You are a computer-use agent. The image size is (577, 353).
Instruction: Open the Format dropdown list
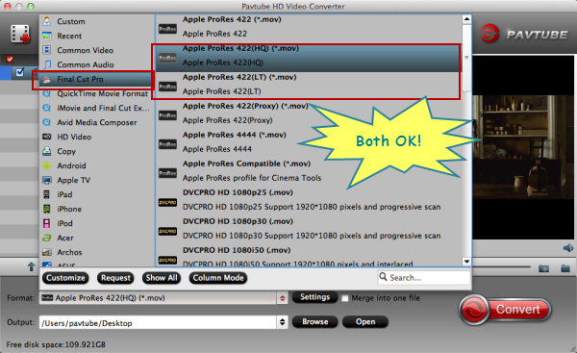(282, 298)
